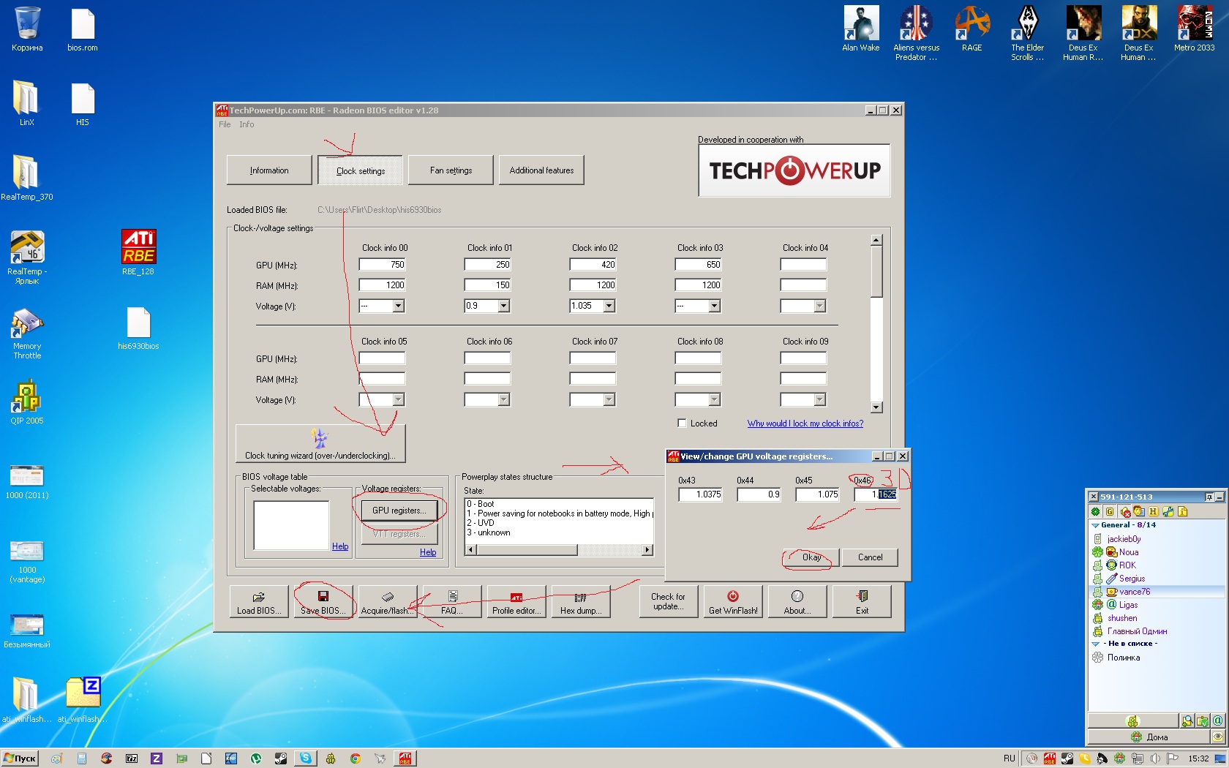Open the QIP 2005 desktop icon

pos(27,402)
